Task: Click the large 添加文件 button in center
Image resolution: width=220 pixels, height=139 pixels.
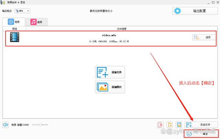Action: 110,72
